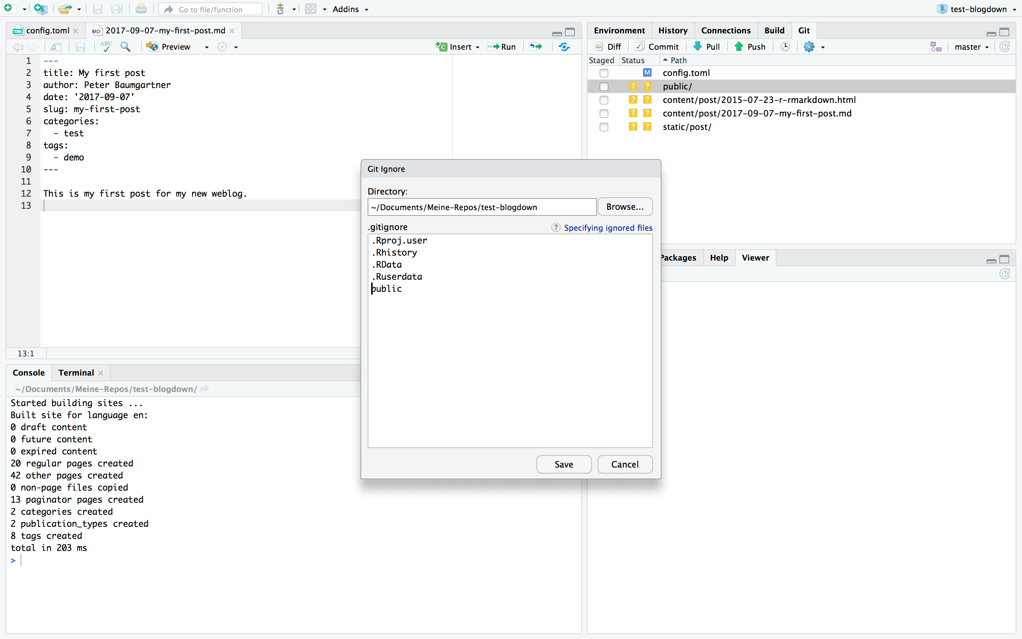Screen dimensions: 1022x639
Task: Switch to the Terminal tab
Action: (x=76, y=372)
